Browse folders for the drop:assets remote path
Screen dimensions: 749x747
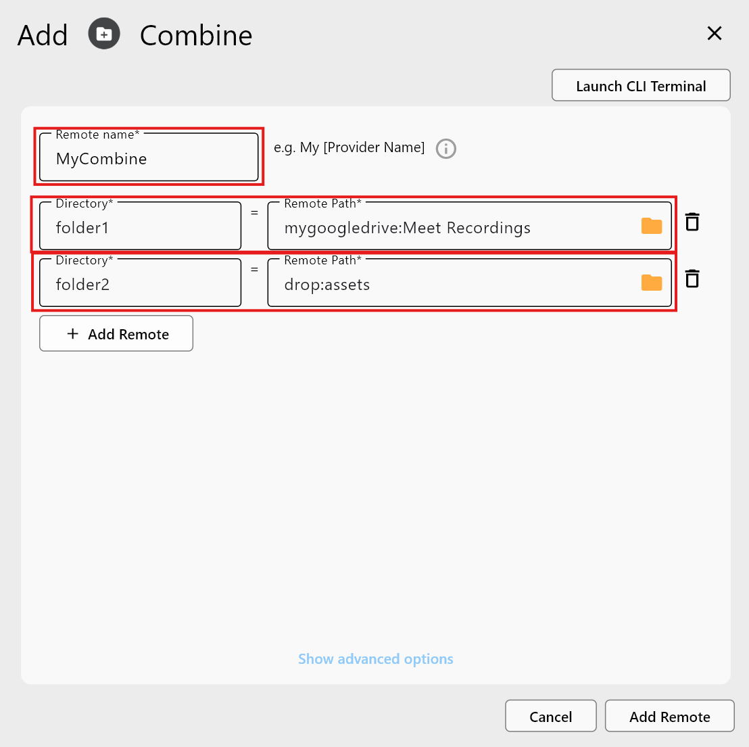pos(651,283)
